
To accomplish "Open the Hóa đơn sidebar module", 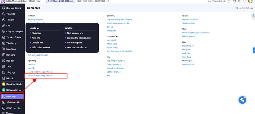I will (10, 61).
